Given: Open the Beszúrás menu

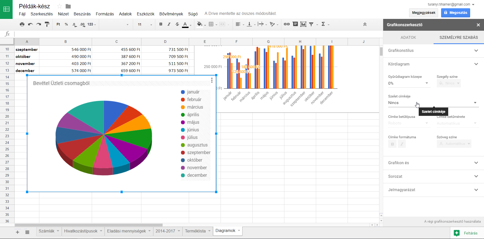Looking at the screenshot, I should pyautogui.click(x=82, y=14).
